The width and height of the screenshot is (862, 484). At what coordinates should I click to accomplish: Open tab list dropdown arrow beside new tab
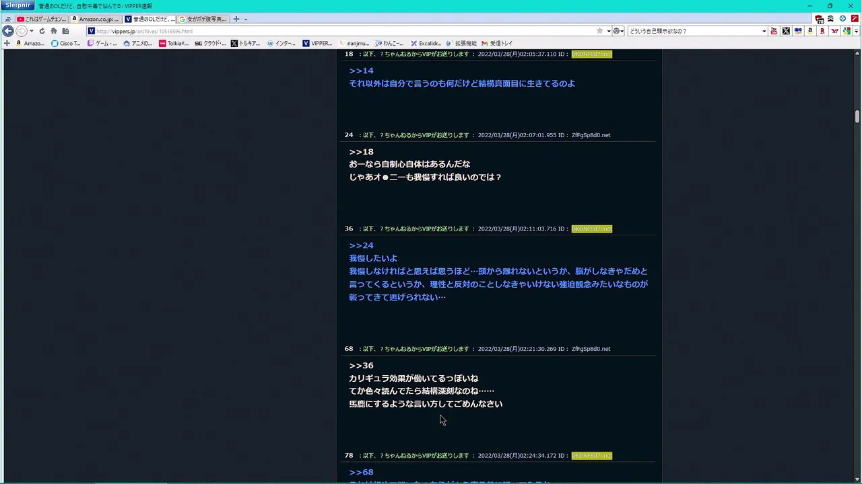pos(245,19)
